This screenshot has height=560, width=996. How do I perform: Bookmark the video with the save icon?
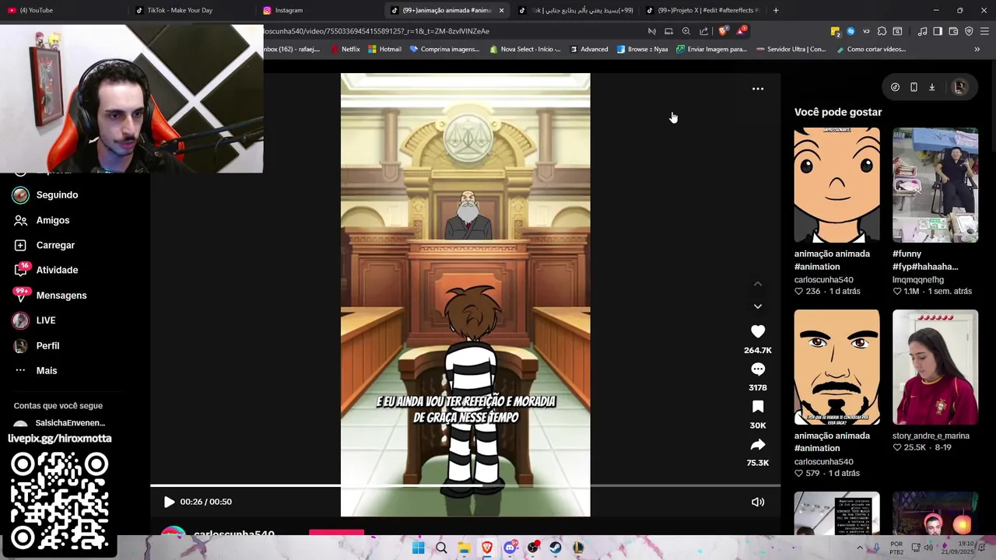(757, 407)
